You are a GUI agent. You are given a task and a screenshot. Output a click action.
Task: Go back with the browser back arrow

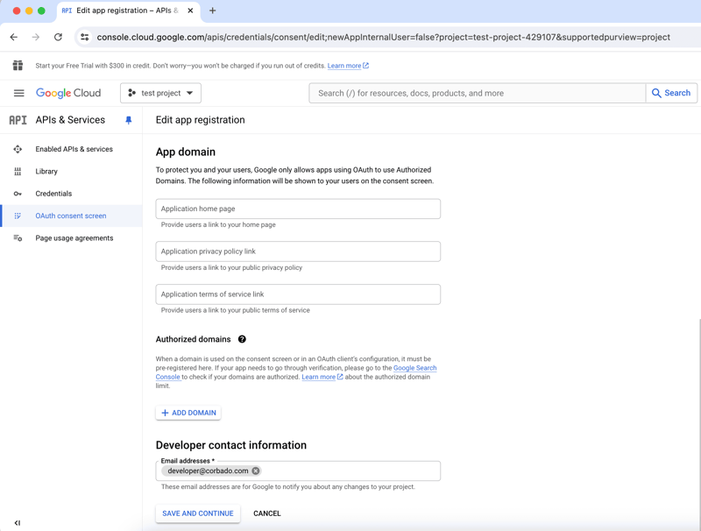(14, 37)
